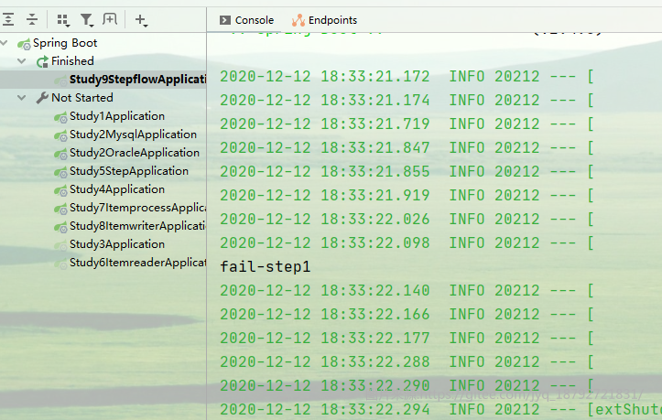Click log line timestamped 18:33:22.166
Screen dimensions: 662x420
pyautogui.click(x=407, y=314)
